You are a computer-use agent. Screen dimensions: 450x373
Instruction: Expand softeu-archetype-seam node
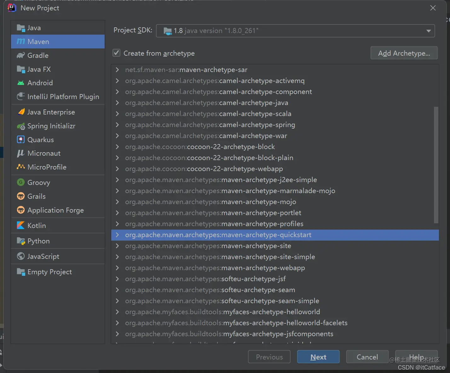point(117,290)
